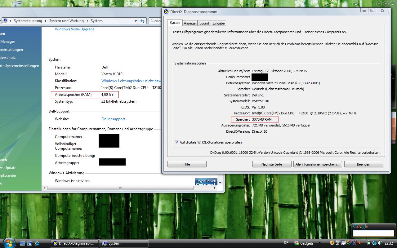Viewport: 397px width, 248px height.
Task: Click the '3070MB RAM' Speicher value
Action: click(262, 119)
